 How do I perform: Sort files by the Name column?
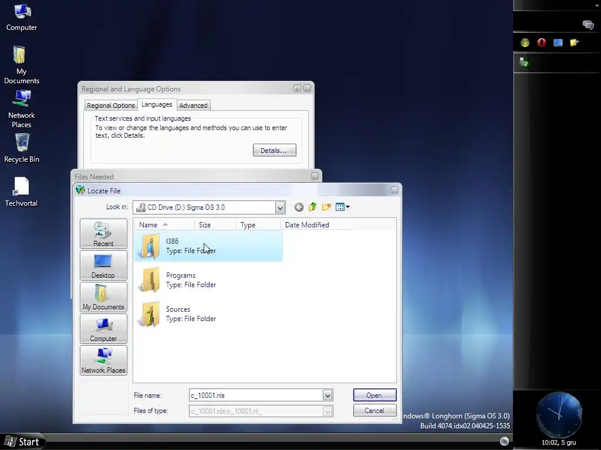pos(164,225)
